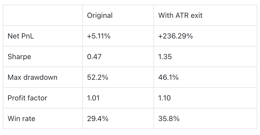Select the 46.1% drawdown value
Image resolution: width=260 pixels, height=135 pixels.
pos(168,77)
